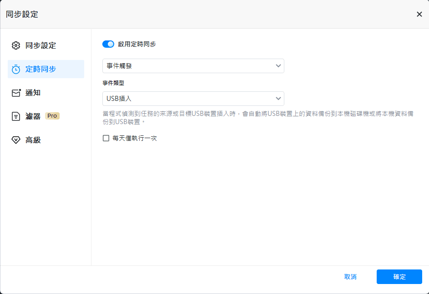
Task: Click the gear icon beside 同步設定
Action: [16, 45]
